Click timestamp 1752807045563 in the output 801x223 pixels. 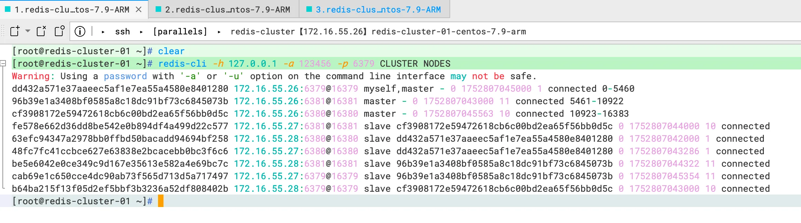459,114
